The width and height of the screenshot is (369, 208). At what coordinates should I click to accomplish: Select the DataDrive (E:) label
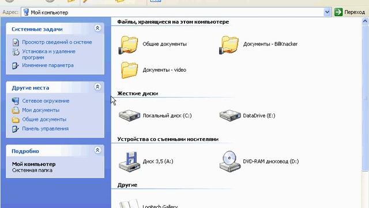tap(259, 116)
